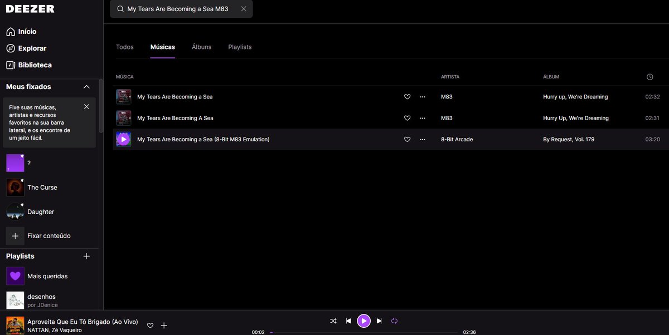Open the M83 artist link in second row

(x=447, y=118)
